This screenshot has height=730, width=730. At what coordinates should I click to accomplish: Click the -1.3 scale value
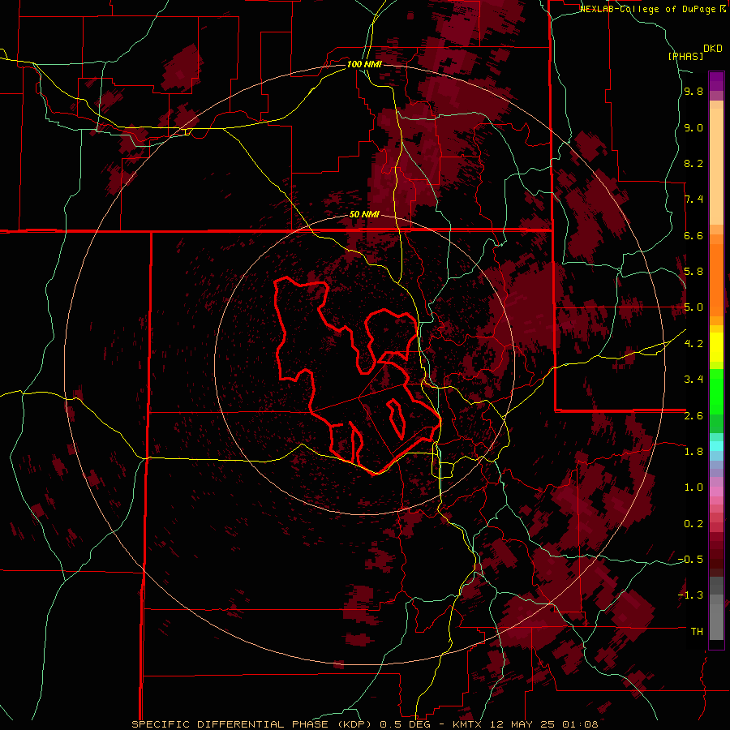[x=690, y=595]
